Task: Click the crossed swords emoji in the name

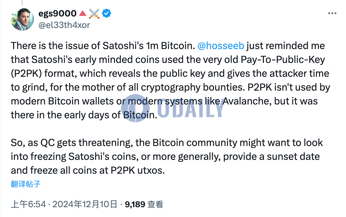Action: pyautogui.click(x=94, y=14)
